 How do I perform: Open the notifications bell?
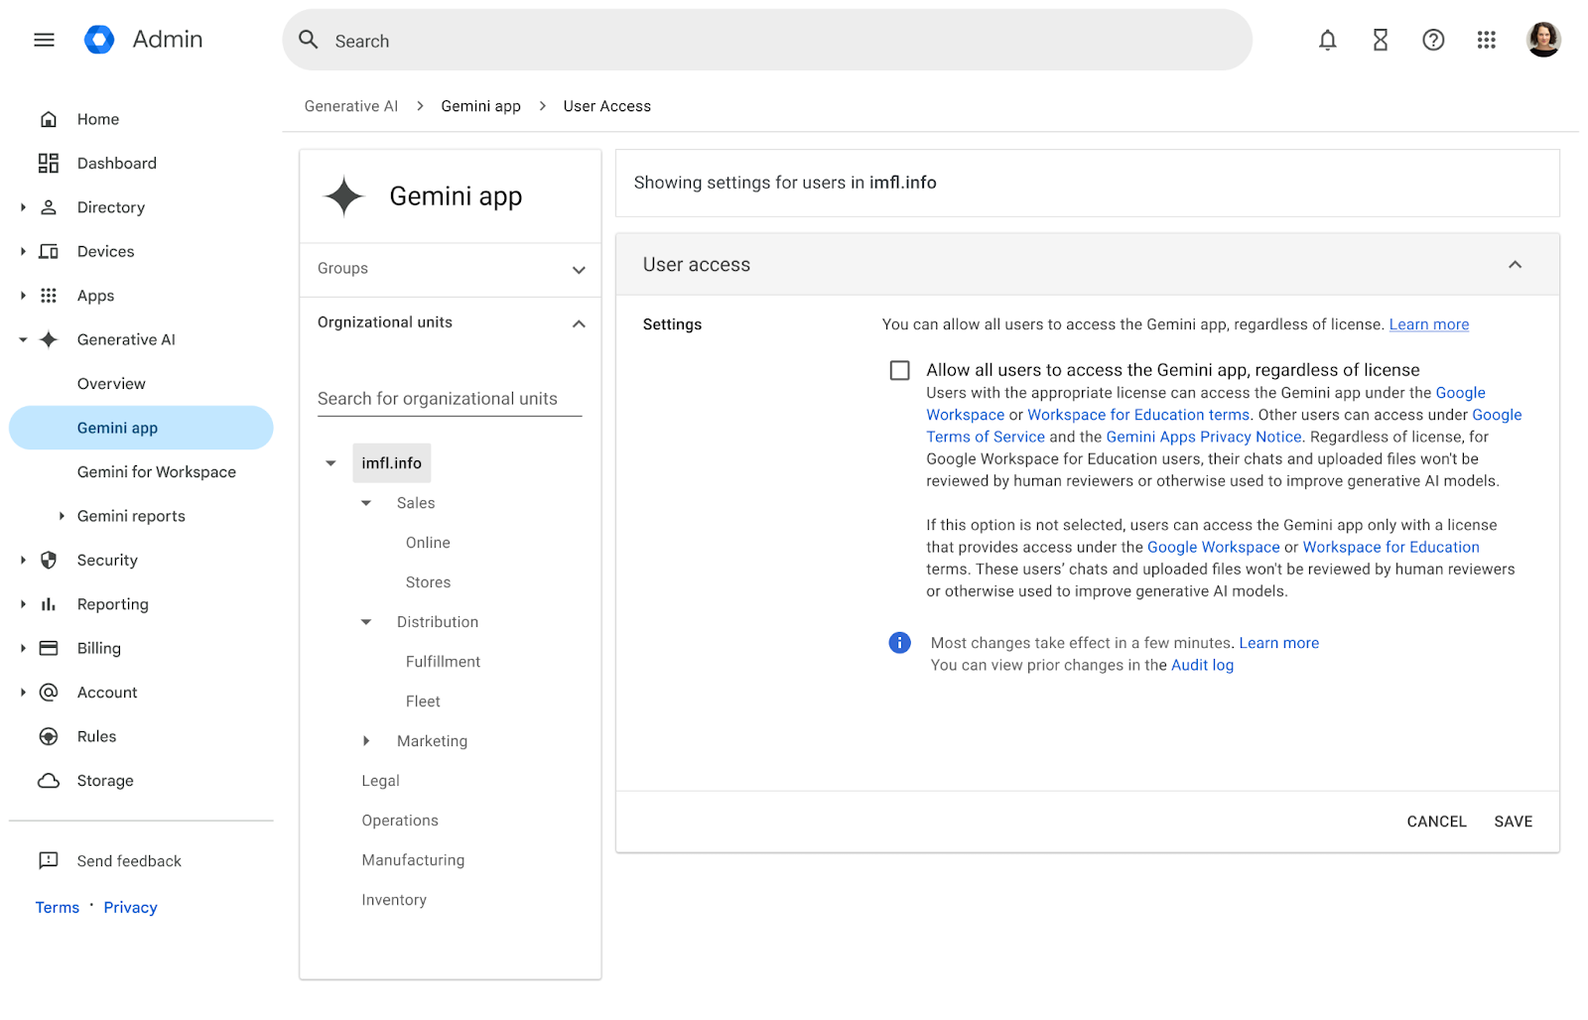(x=1327, y=40)
